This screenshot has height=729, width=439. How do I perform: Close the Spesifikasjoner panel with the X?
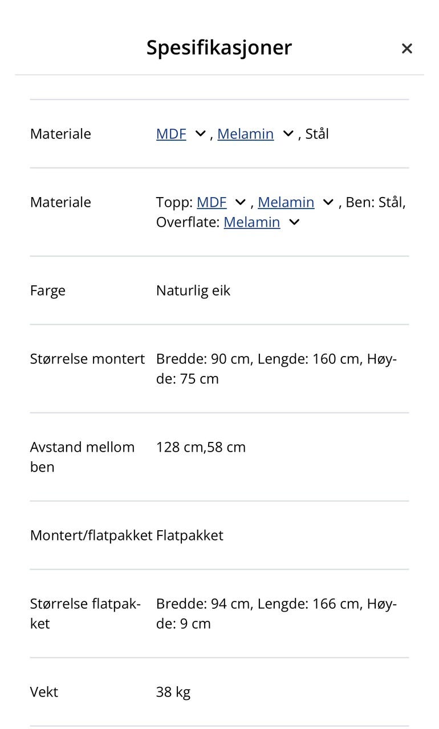click(x=407, y=48)
